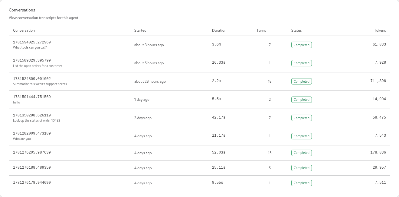399x197 pixels.
Task: Click the 25.11s duration value
Action: 219,167
